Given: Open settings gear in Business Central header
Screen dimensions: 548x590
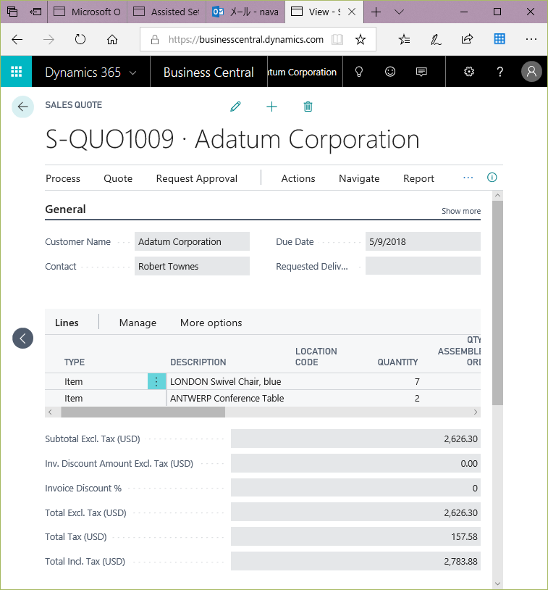Looking at the screenshot, I should coord(468,72).
